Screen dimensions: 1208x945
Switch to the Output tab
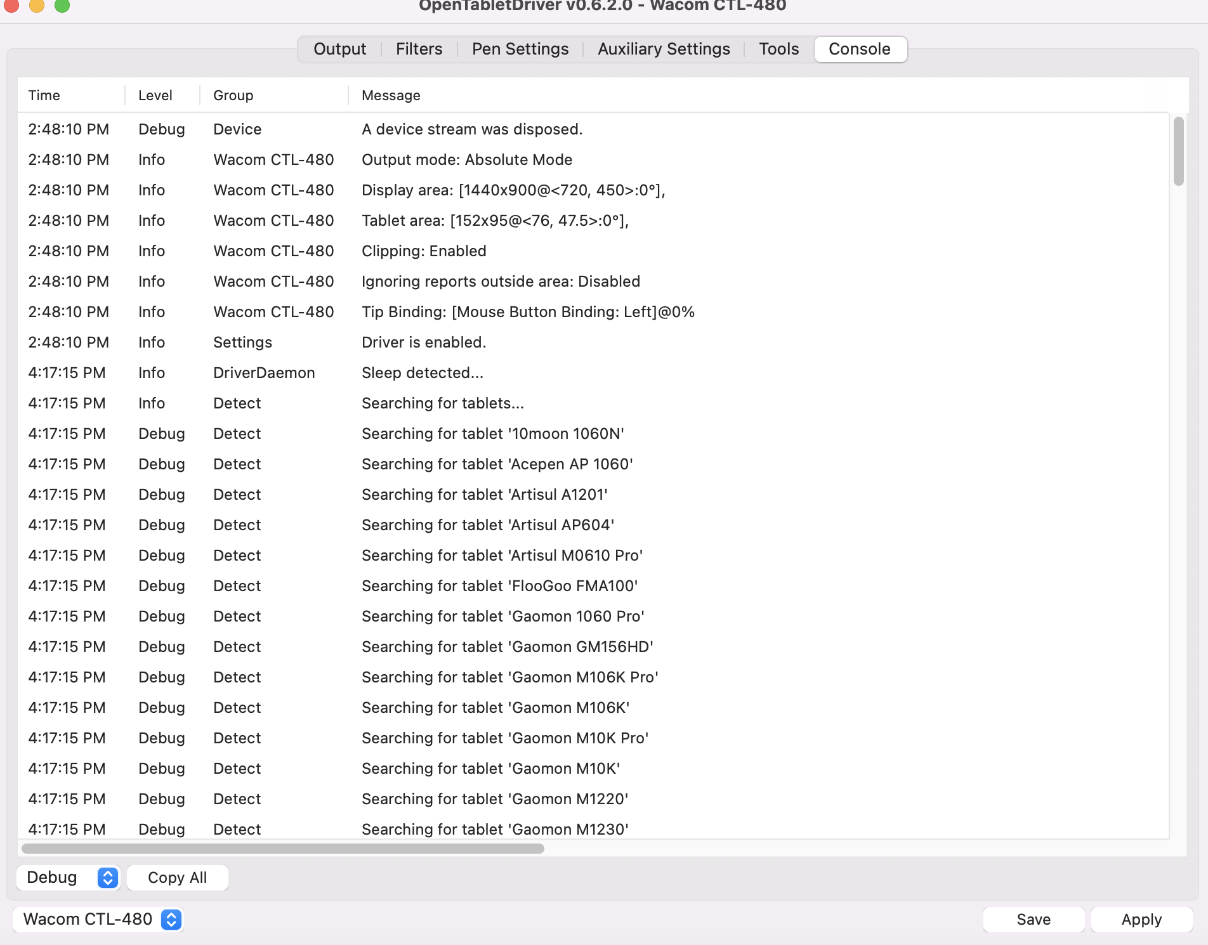(339, 49)
